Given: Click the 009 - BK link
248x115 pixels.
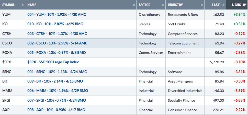Looking at the screenshot, I should tap(55, 81).
